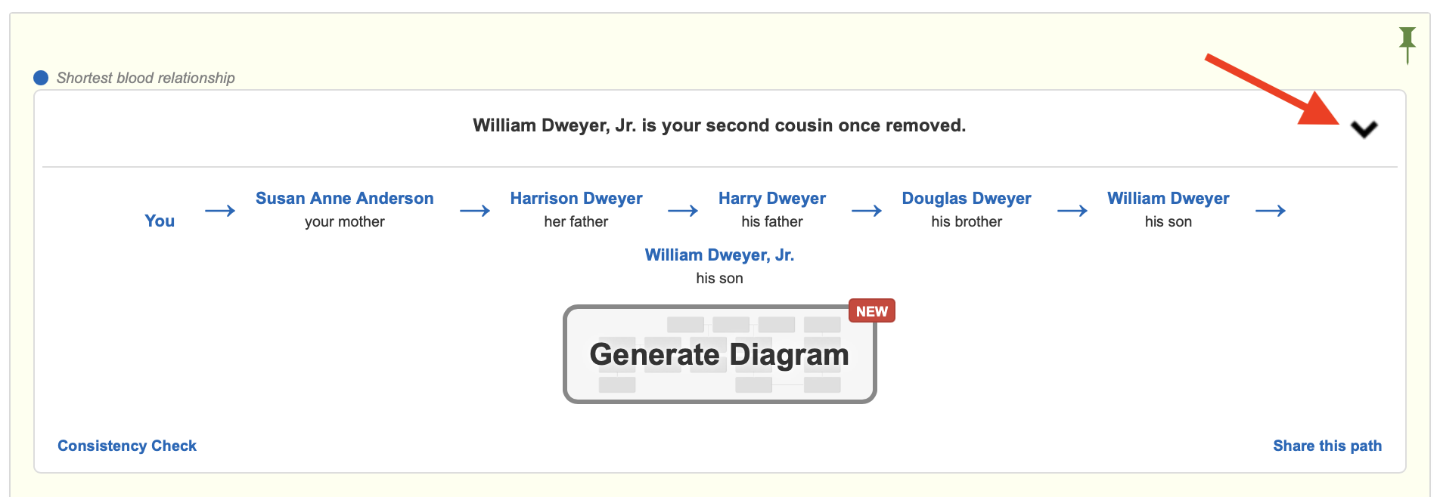Open the William Dweyer, Jr. link
Screen dimensions: 1440x497
[719, 255]
